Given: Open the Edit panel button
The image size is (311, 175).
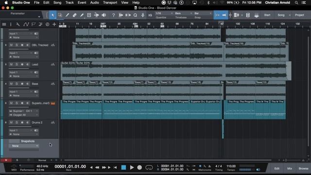Looking at the screenshot, I should pos(277,169).
